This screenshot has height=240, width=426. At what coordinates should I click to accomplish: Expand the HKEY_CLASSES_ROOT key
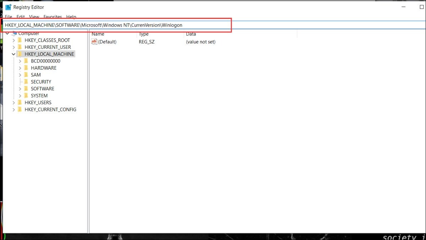pos(13,40)
